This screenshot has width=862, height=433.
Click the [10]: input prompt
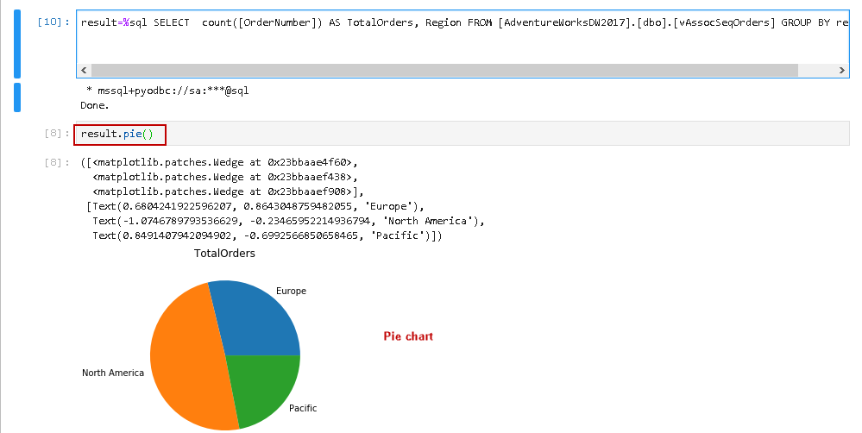(x=53, y=22)
